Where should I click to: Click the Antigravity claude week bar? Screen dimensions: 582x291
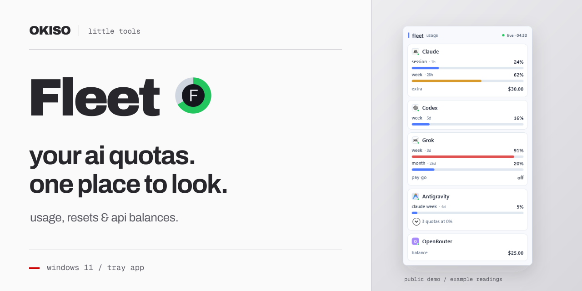click(467, 213)
